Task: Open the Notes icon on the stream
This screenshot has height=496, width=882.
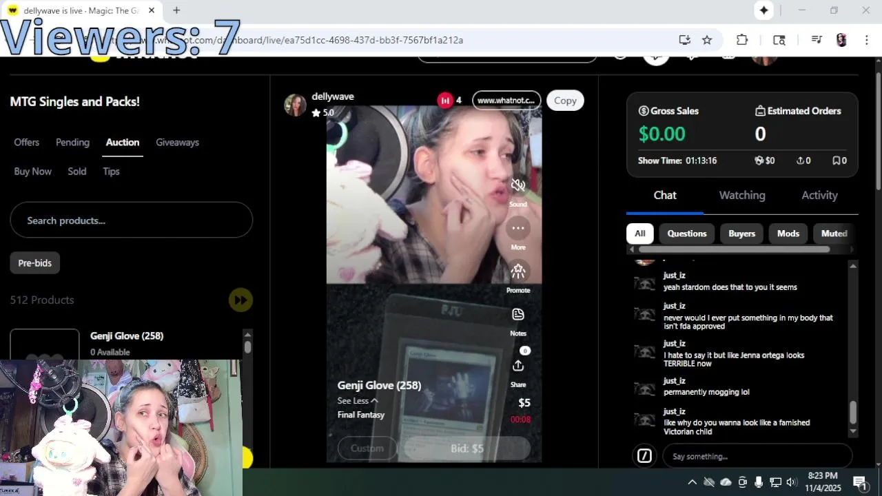Action: (x=518, y=314)
